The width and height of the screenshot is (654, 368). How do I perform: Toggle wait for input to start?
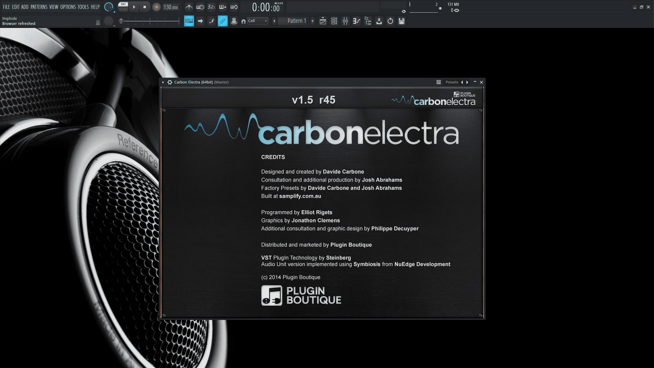tap(200, 7)
